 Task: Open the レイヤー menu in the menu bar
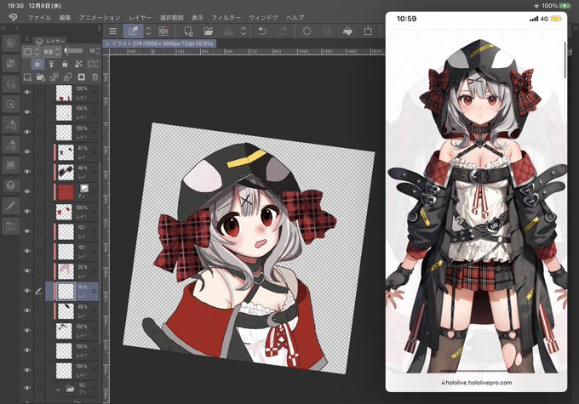[140, 18]
